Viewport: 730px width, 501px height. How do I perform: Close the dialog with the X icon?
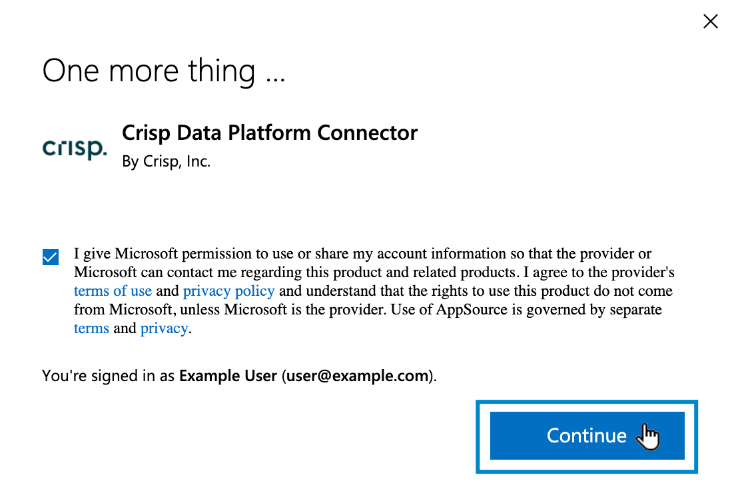coord(711,21)
